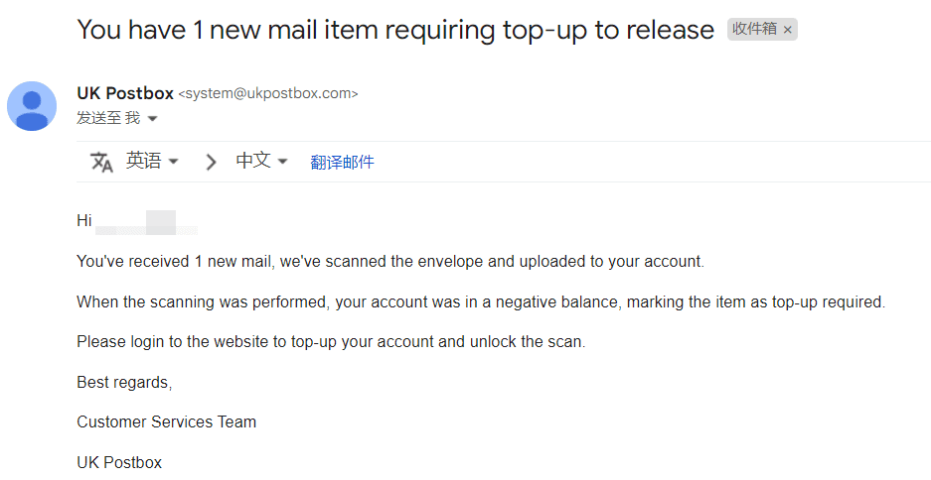Click the UK Postbox signature at bottom
This screenshot has width=931, height=480.
tap(119, 462)
